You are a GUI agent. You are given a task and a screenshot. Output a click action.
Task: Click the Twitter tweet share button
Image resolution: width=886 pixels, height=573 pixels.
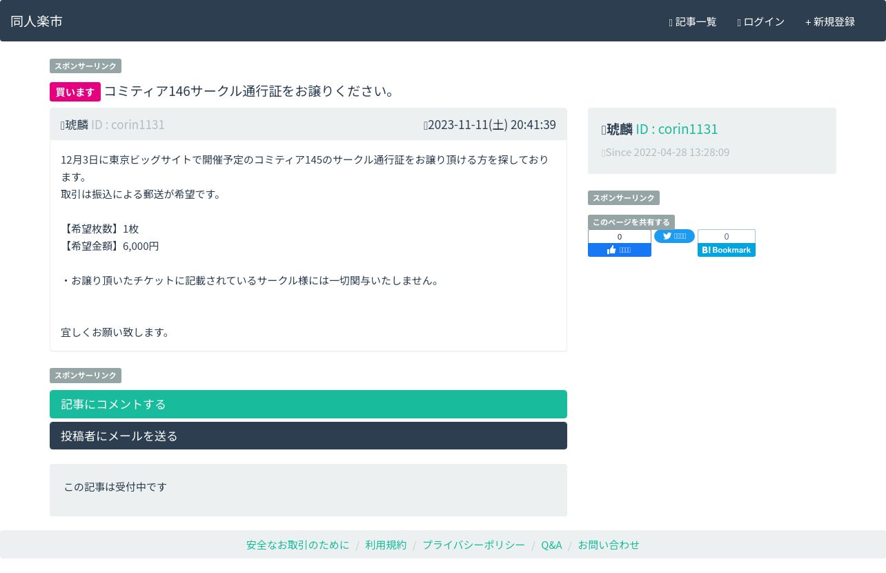pos(674,236)
